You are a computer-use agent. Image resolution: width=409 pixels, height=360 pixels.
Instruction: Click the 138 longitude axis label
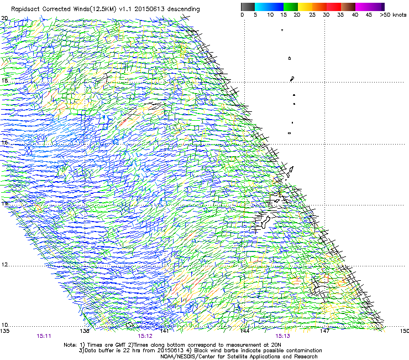(85, 331)
